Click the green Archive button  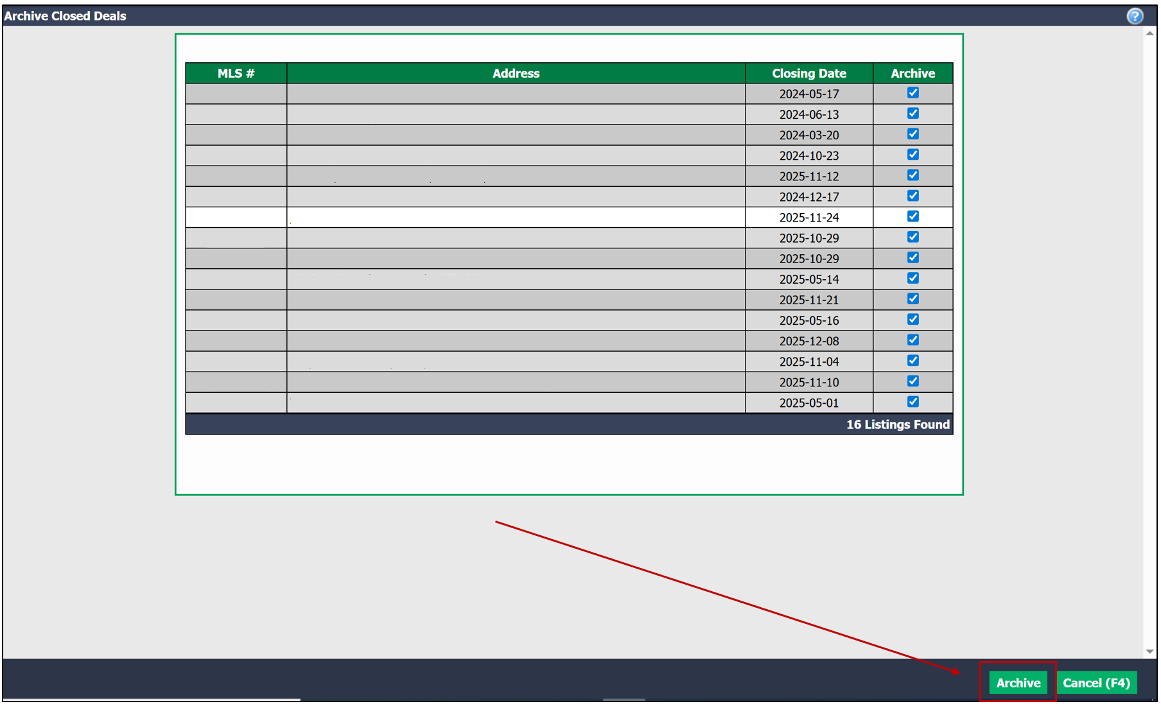[x=1018, y=683]
